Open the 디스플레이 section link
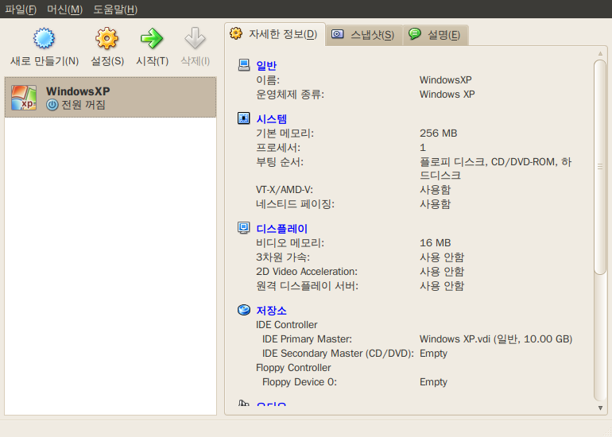The height and width of the screenshot is (437, 612). pos(282,229)
